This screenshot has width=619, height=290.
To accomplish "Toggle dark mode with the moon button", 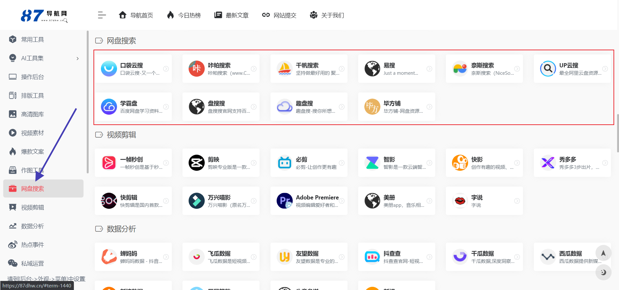I will click(x=604, y=272).
